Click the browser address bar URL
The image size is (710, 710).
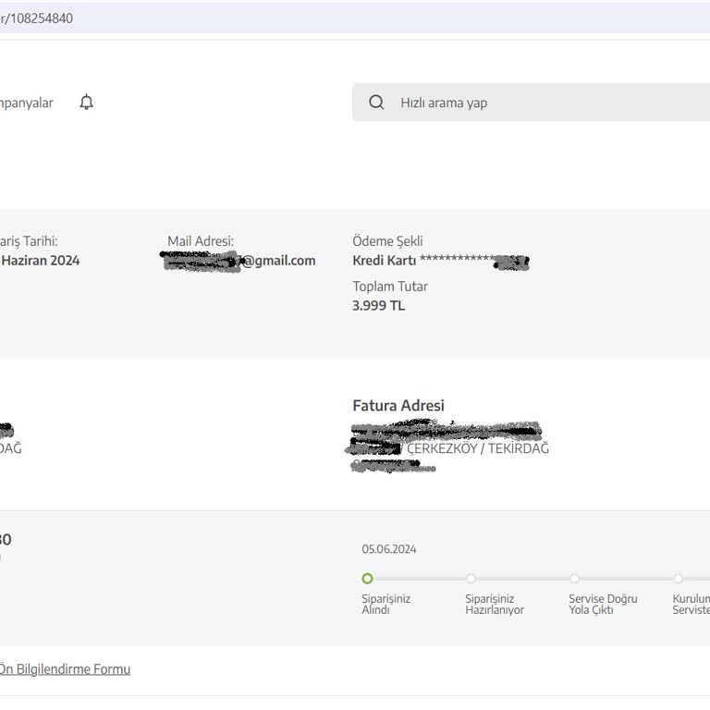click(37, 18)
